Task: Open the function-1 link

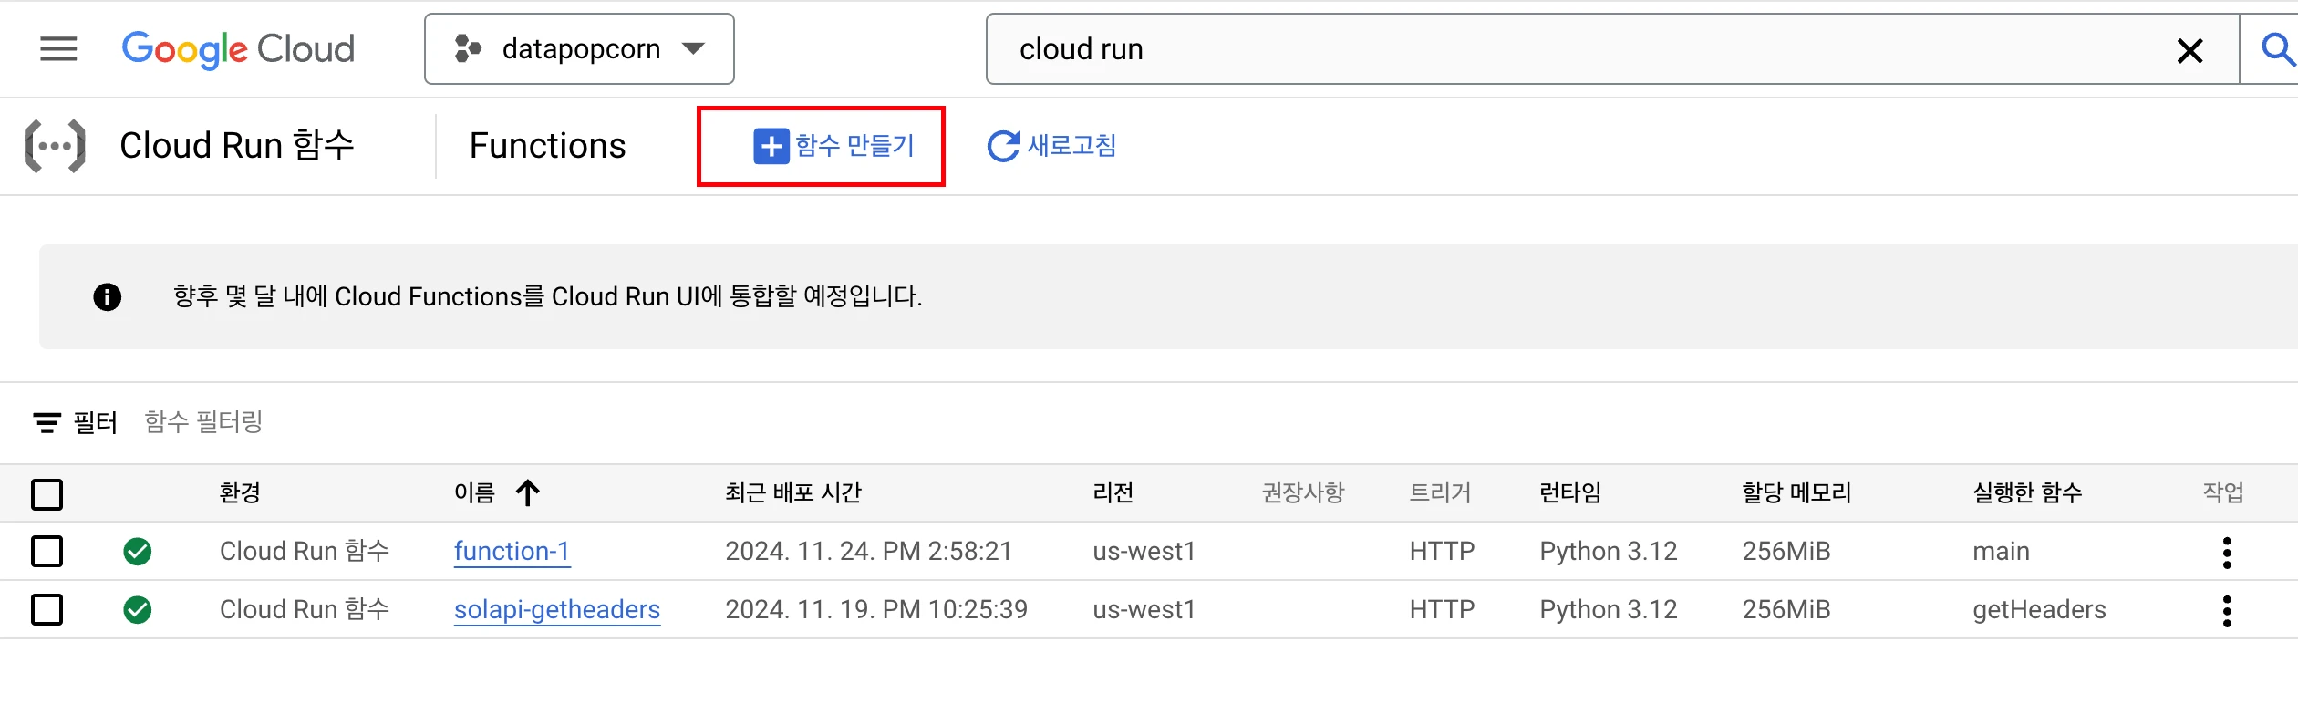Action: [x=512, y=552]
